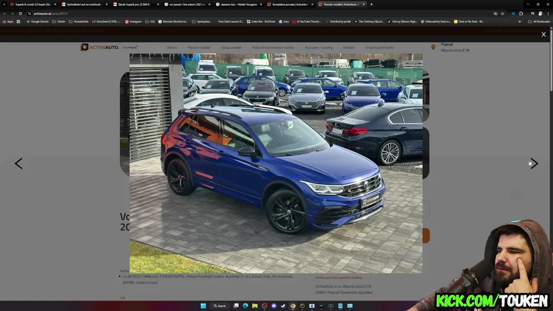553x311 pixels.
Task: Open Deal or No Deal bookmark
Action: click(469, 22)
